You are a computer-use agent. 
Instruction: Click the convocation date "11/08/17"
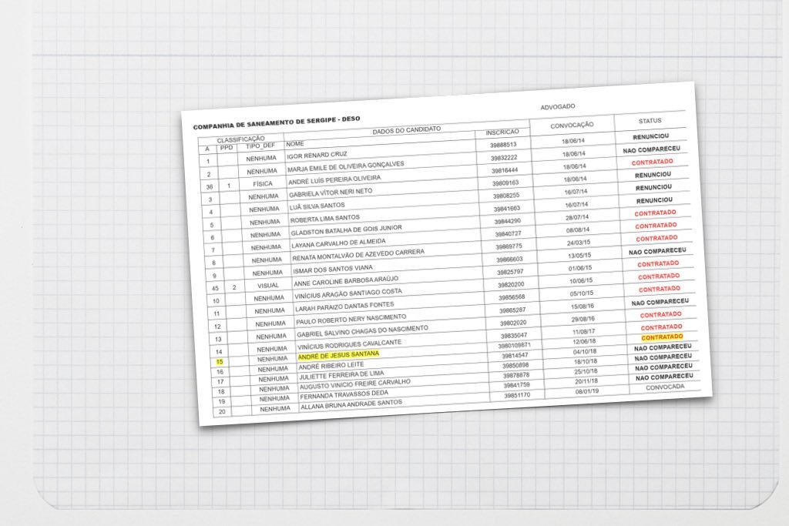(x=584, y=332)
